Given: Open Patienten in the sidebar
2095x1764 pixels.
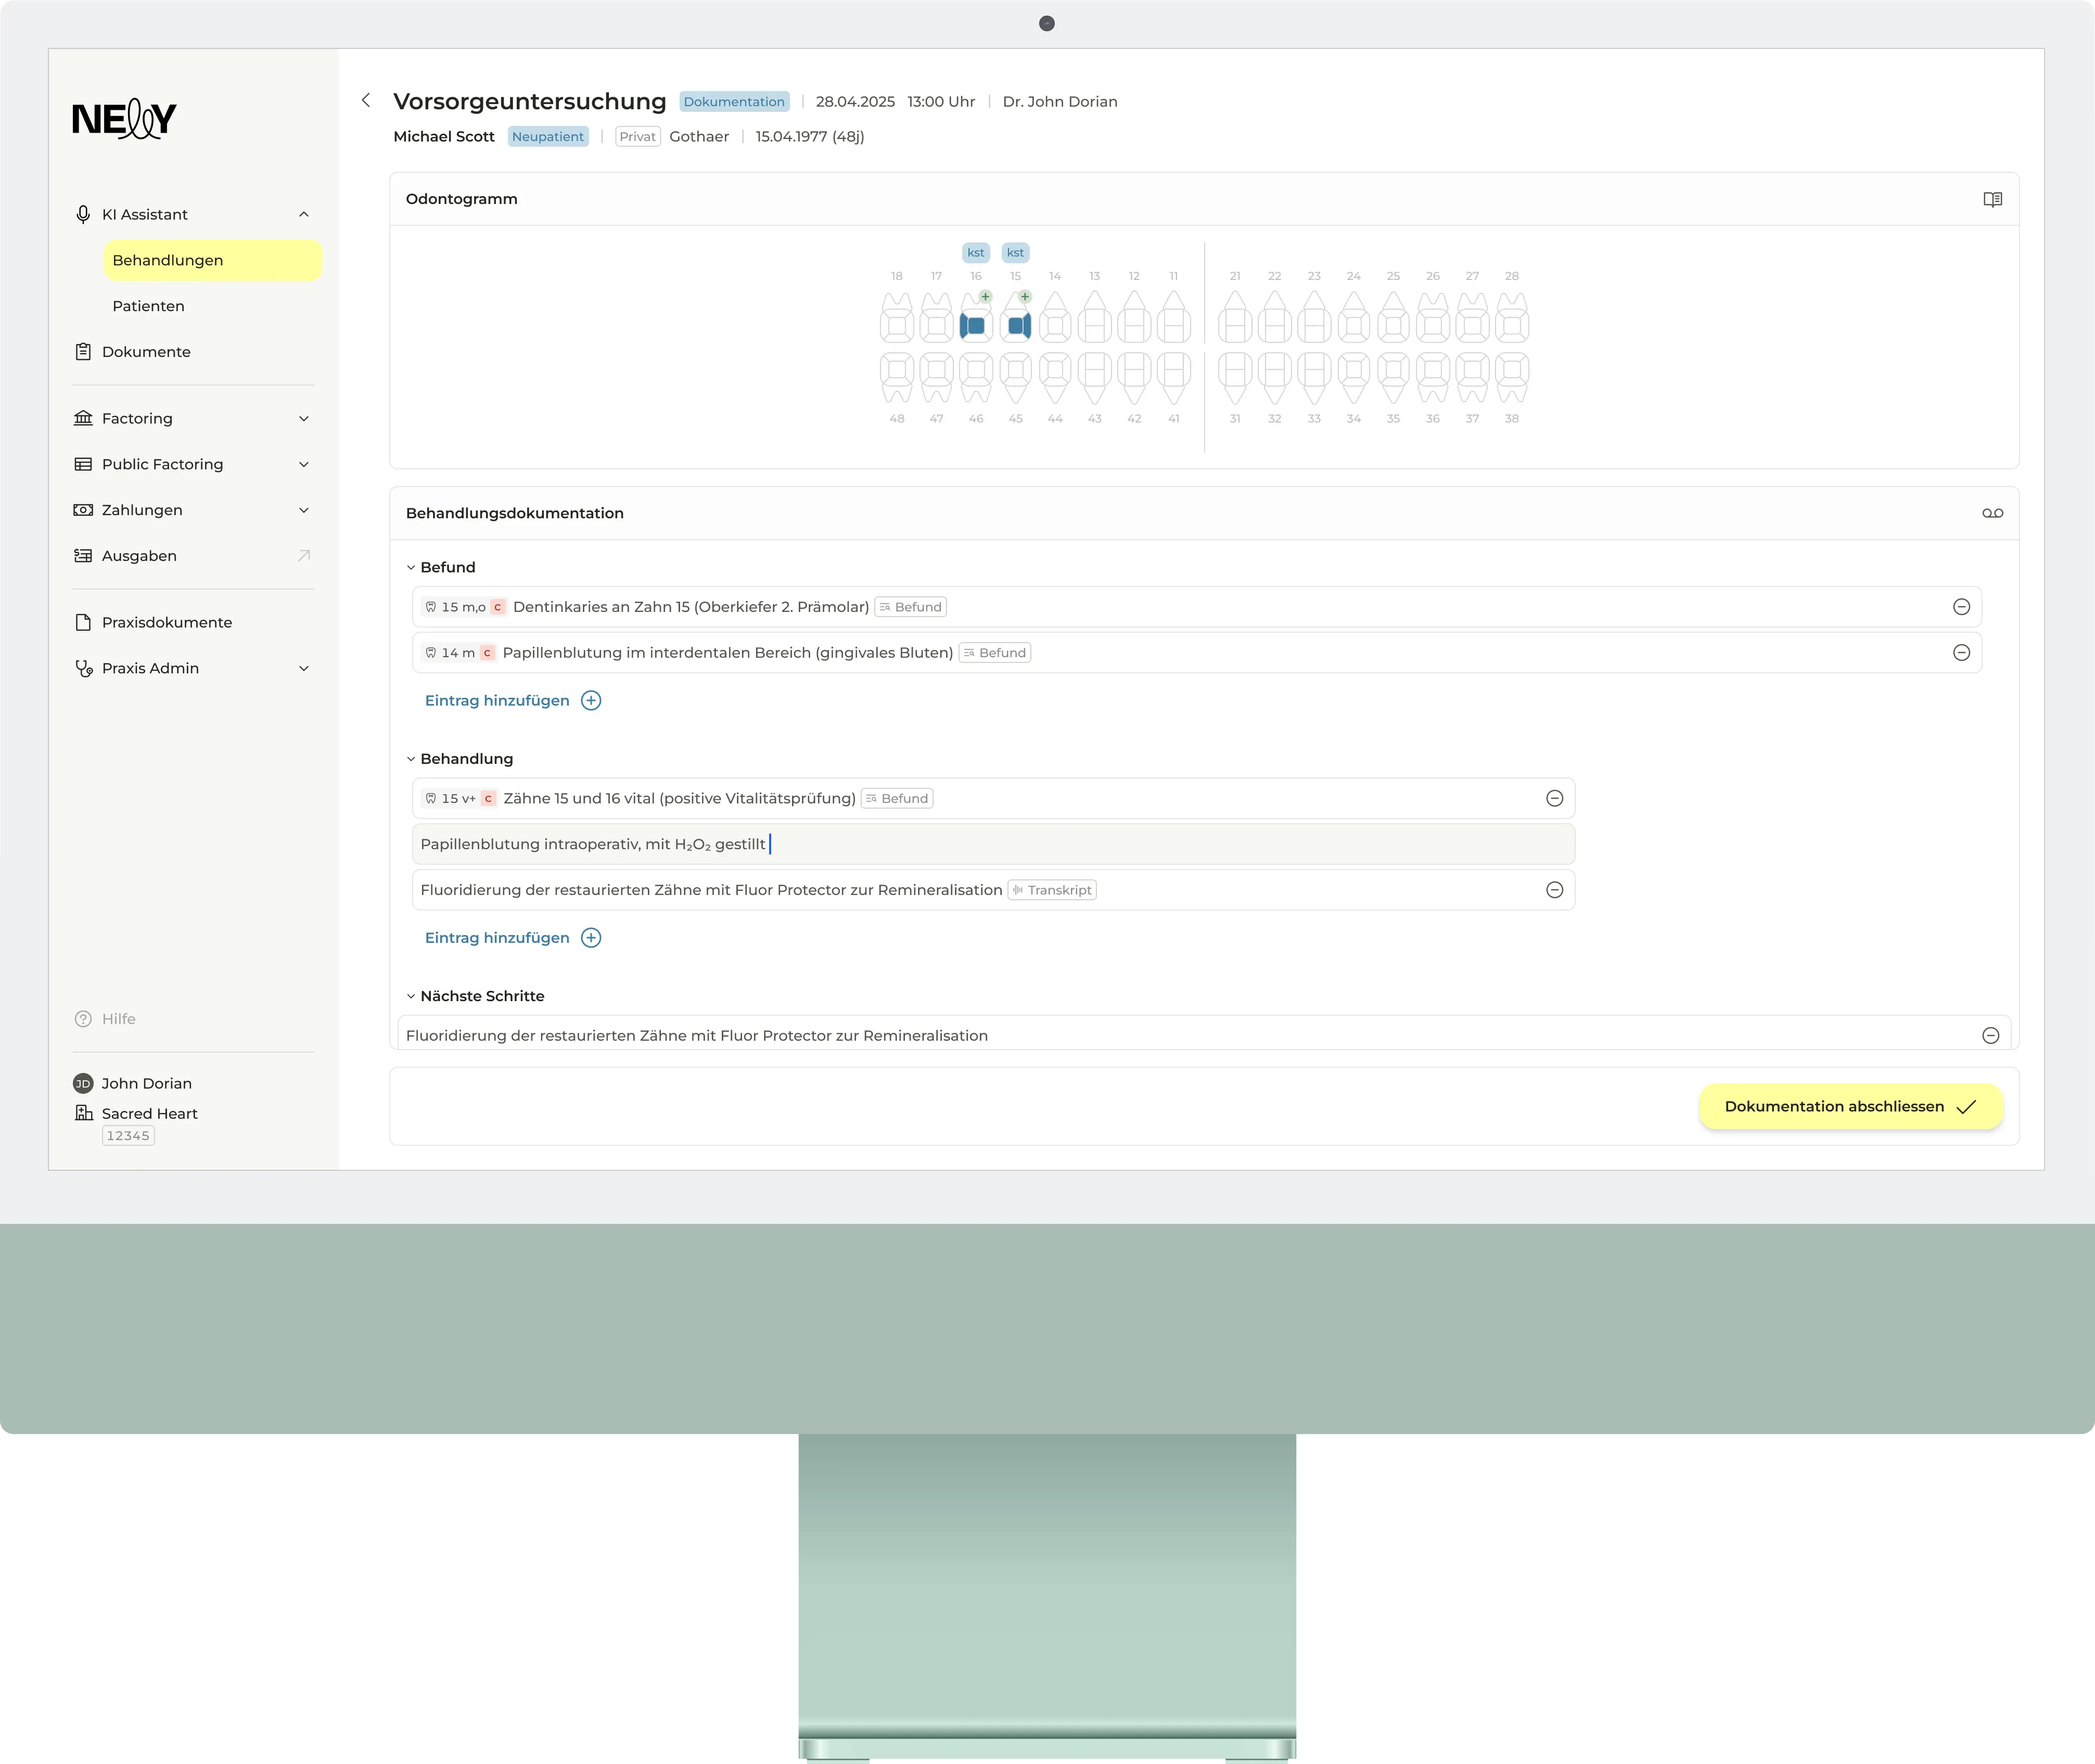Looking at the screenshot, I should (148, 306).
